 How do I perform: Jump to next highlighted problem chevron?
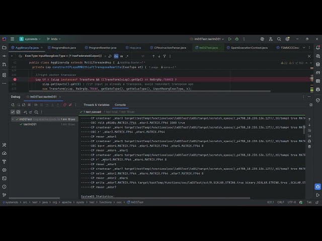tap(311, 63)
